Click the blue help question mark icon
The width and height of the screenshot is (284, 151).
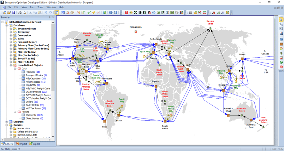click(x=115, y=13)
